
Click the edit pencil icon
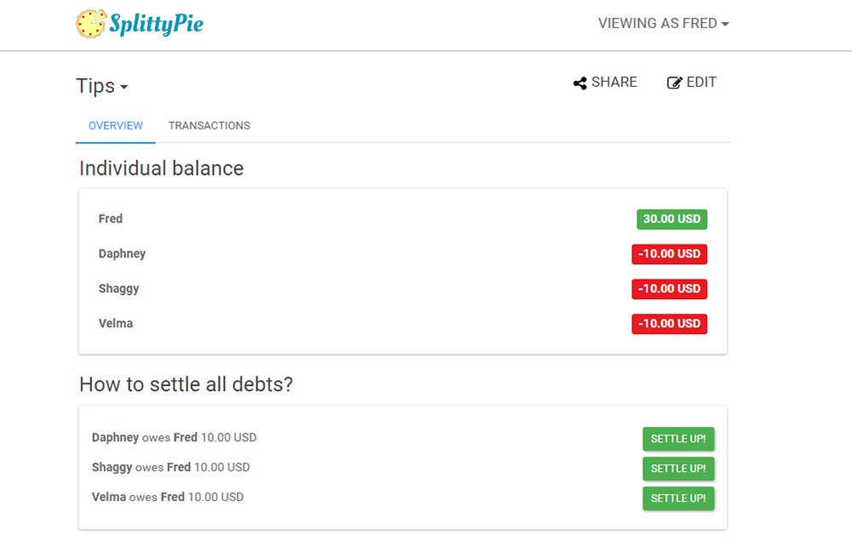[x=674, y=83]
